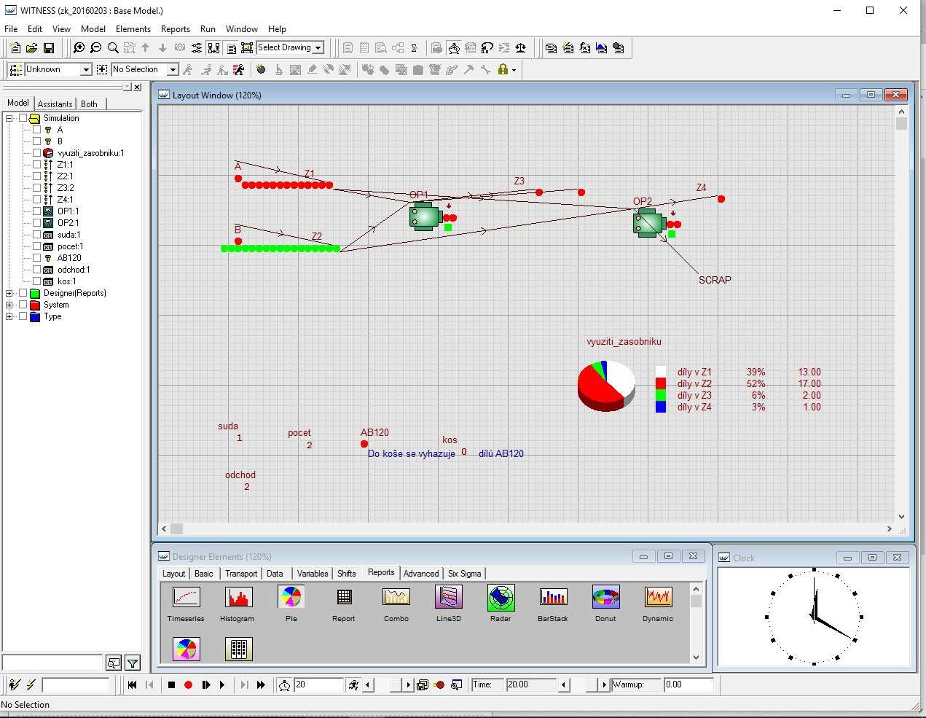Tick the checkbox for suda:1
Viewport: 926px width, 718px height.
tap(36, 235)
